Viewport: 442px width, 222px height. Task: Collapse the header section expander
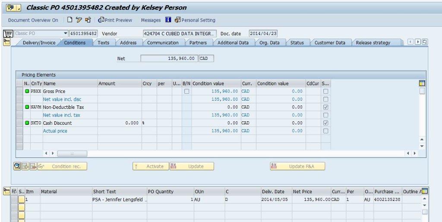(6, 42)
